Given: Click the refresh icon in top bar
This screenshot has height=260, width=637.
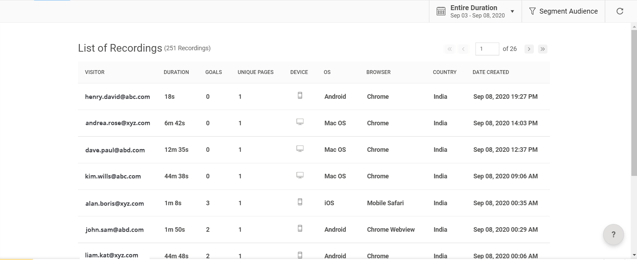Looking at the screenshot, I should [x=620, y=11].
